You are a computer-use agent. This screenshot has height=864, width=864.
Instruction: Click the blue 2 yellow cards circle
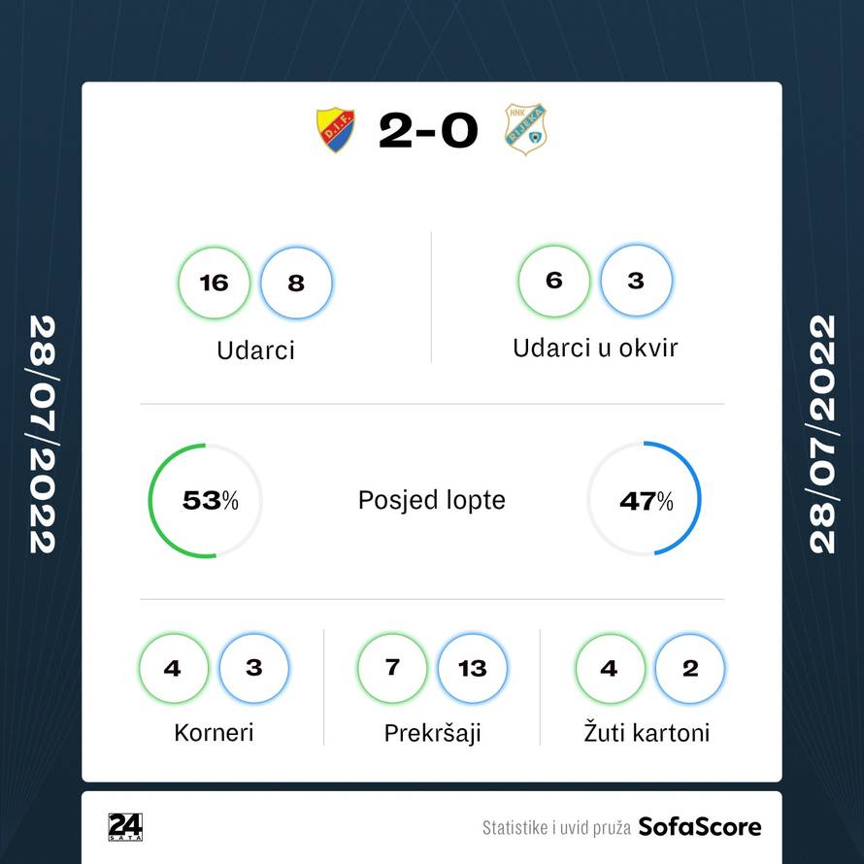690,669
